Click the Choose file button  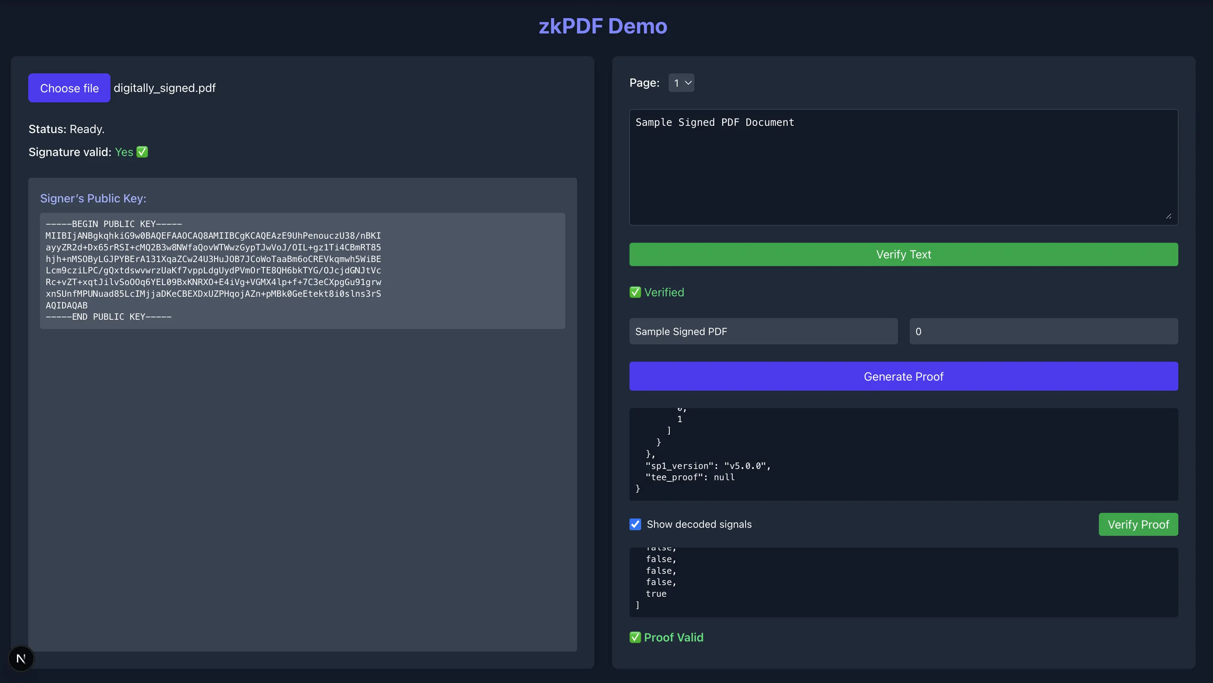69,87
